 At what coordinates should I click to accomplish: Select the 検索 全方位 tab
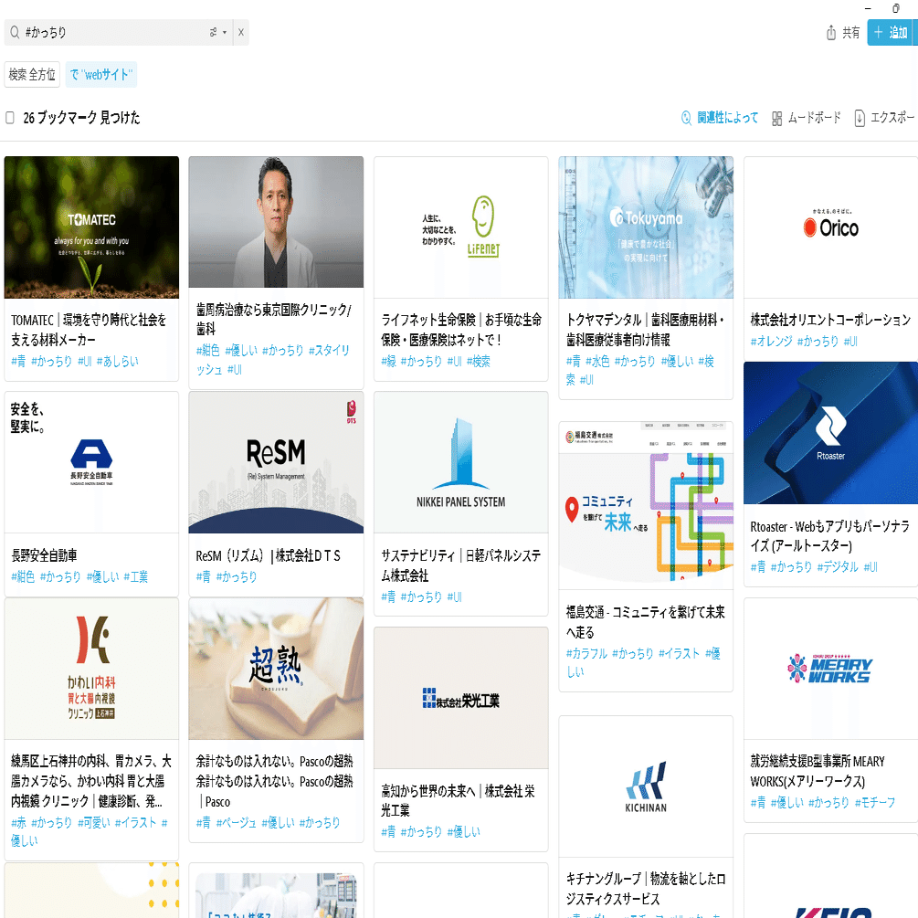32,74
